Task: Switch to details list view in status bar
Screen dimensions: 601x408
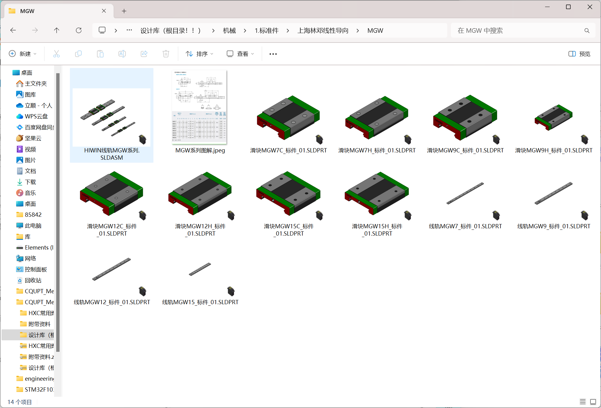Action: pos(583,402)
